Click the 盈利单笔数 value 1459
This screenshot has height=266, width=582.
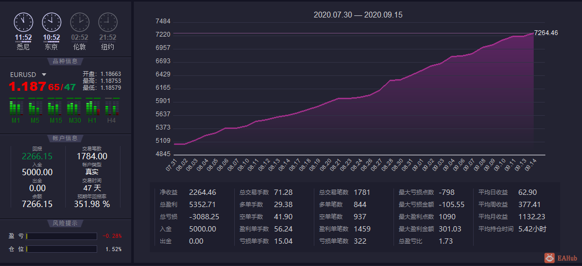pos(362,229)
